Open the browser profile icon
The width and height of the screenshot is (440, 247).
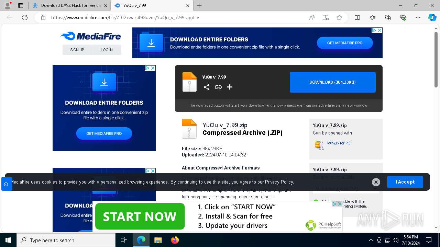tap(8, 5)
